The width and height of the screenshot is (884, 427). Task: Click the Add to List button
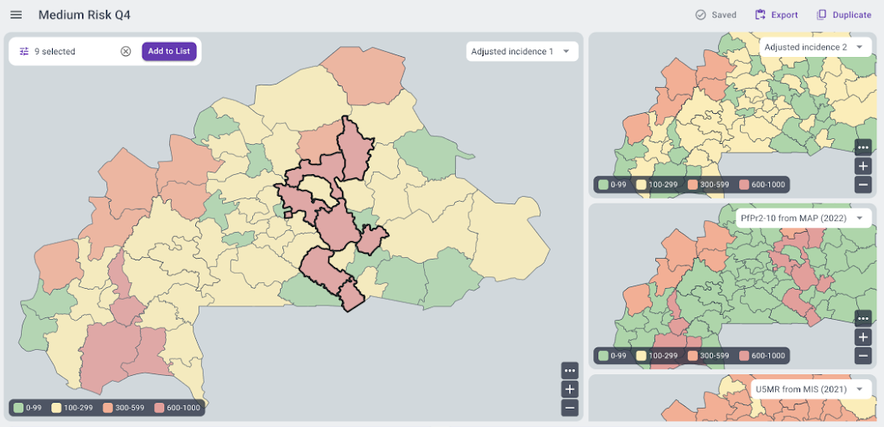click(168, 51)
